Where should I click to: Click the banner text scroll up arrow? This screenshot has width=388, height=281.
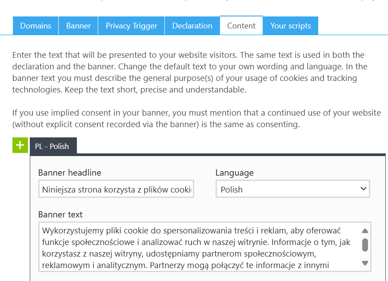point(365,231)
